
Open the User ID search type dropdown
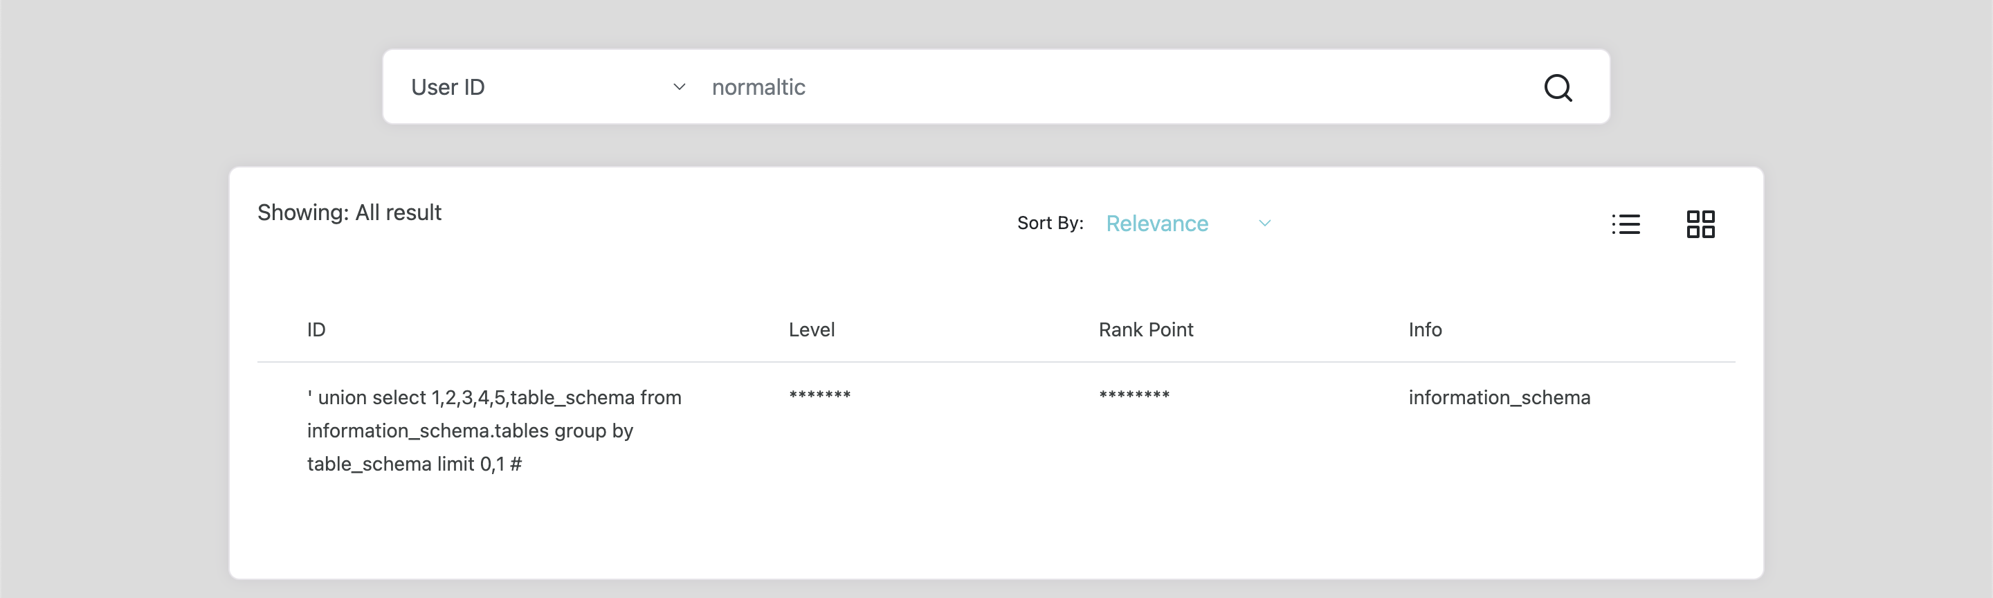pos(548,87)
